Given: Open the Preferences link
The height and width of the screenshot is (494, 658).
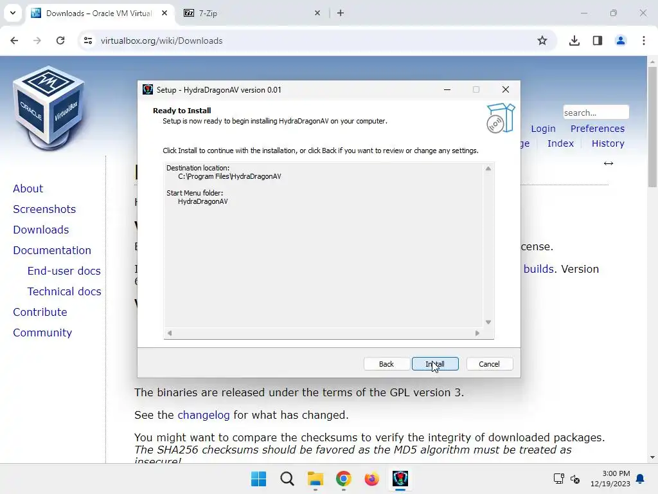Looking at the screenshot, I should pos(597,129).
